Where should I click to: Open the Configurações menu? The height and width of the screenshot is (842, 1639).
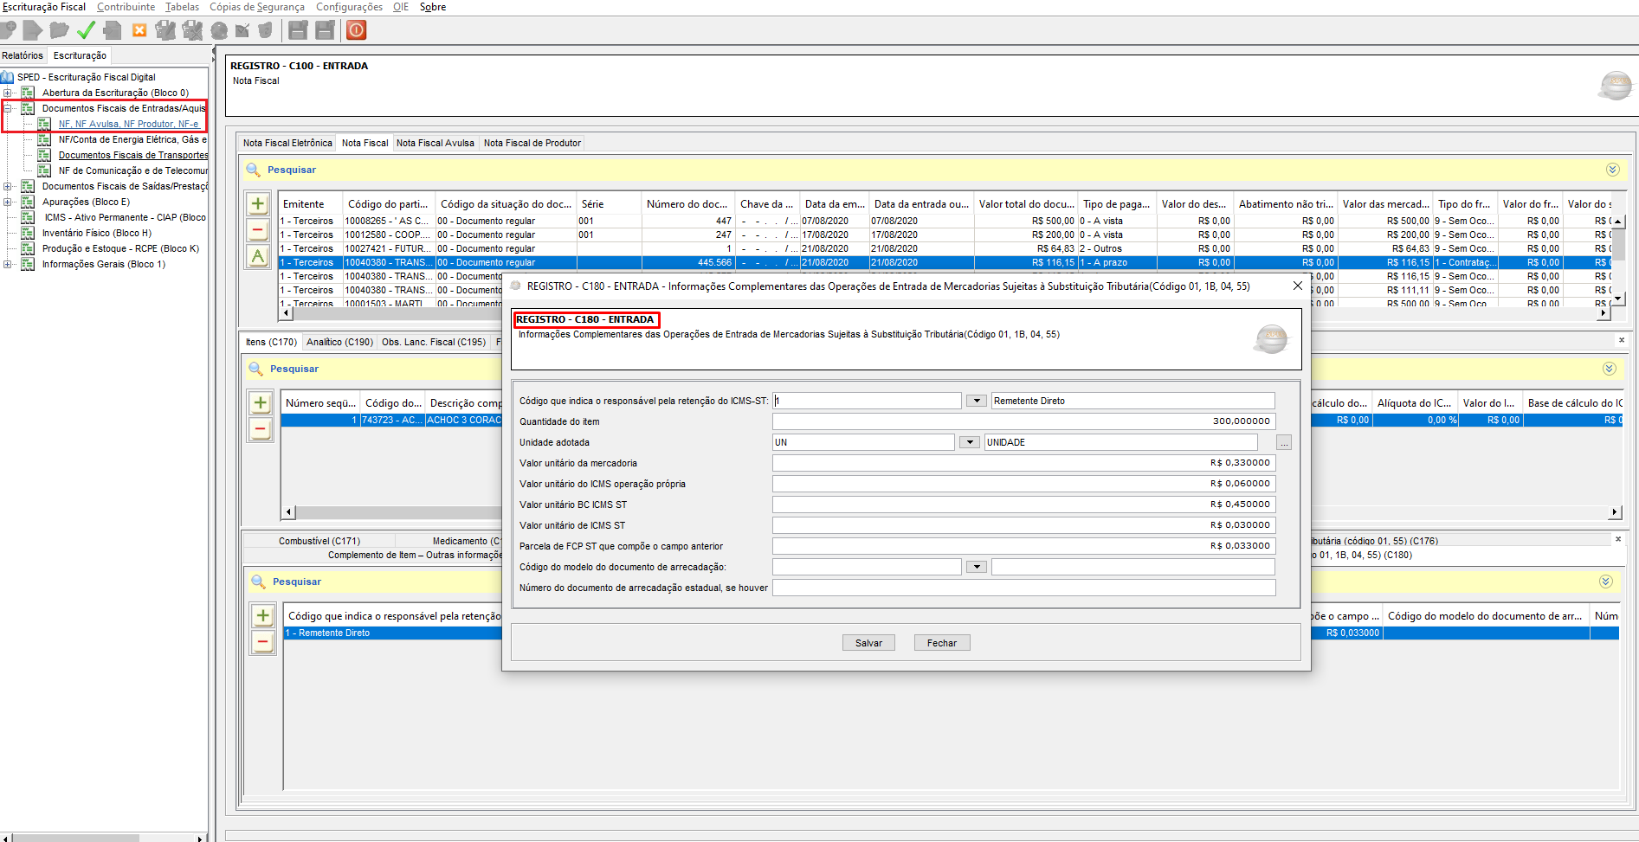349,7
